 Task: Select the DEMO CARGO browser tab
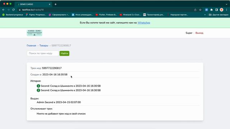(x=33, y=4)
